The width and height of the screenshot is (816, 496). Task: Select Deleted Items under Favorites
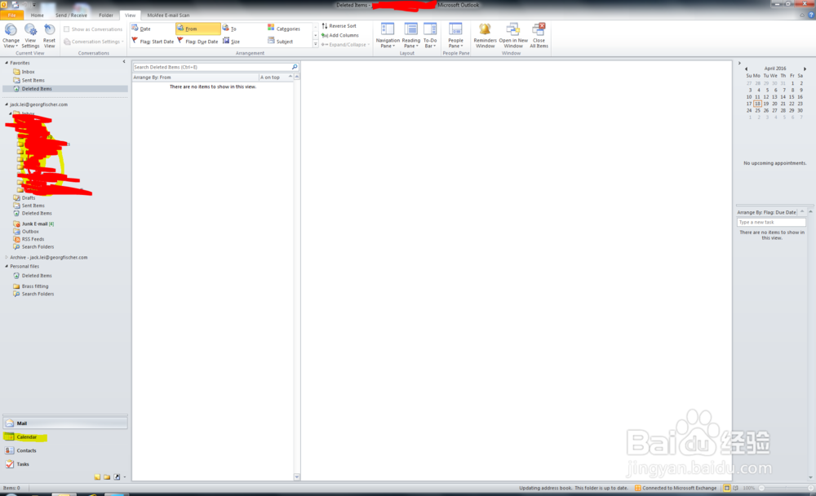tap(64, 88)
